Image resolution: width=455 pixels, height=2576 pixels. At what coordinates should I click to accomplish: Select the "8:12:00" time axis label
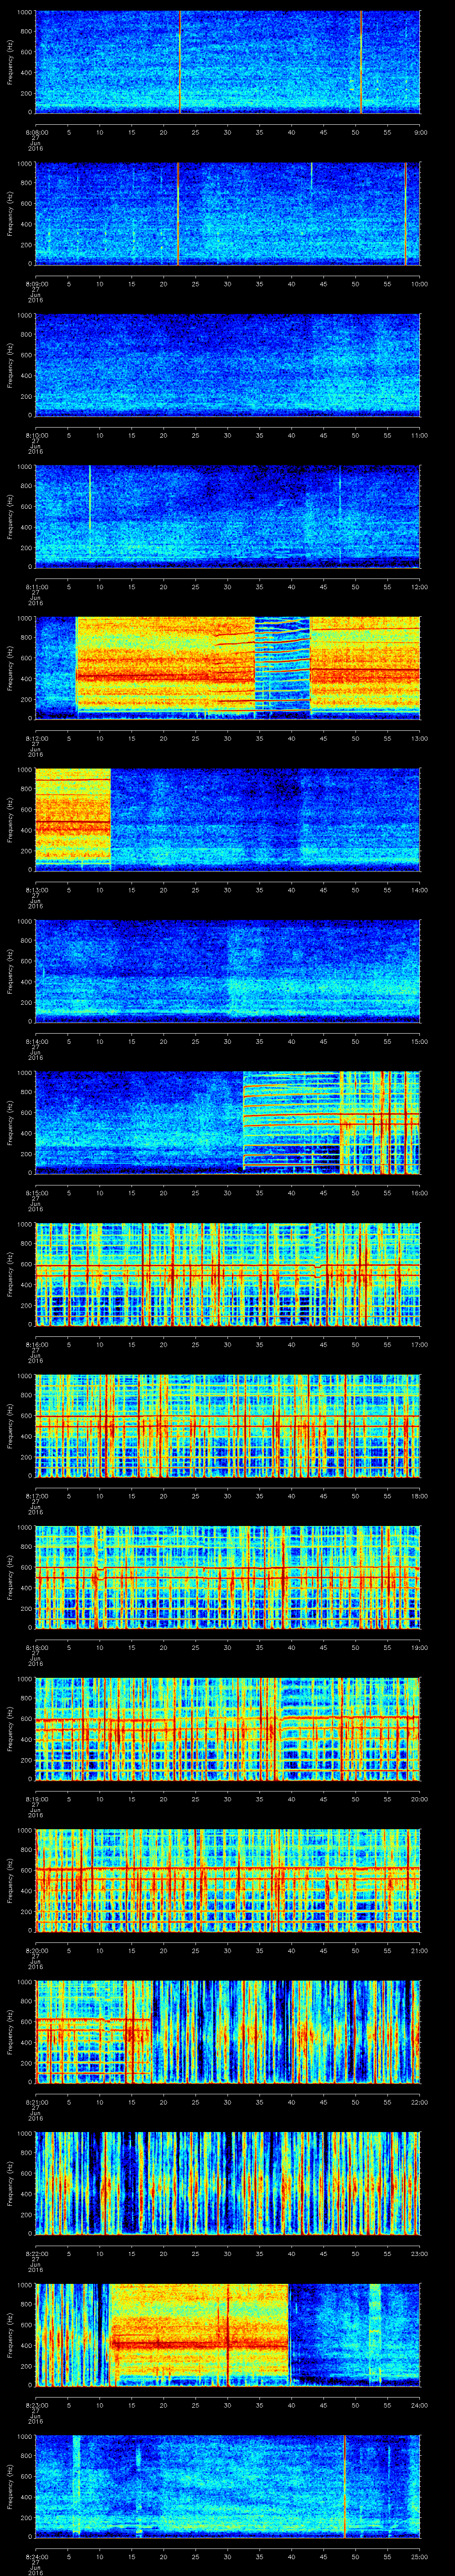[x=36, y=737]
